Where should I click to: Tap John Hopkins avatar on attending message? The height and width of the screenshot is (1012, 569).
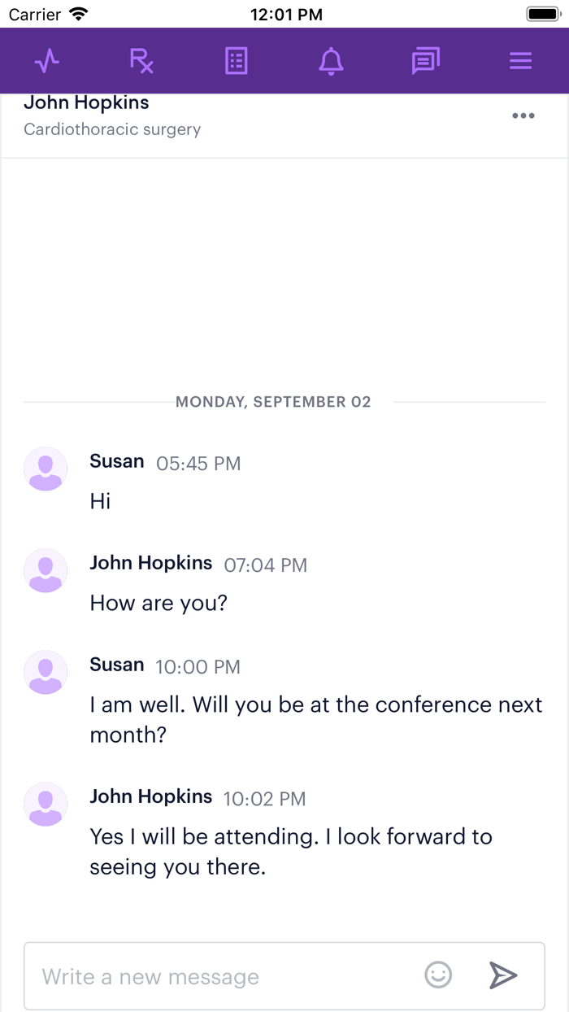pyautogui.click(x=46, y=804)
